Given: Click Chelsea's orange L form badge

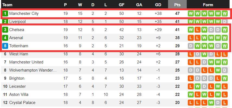Looking at the screenshot, I should click(x=198, y=30).
